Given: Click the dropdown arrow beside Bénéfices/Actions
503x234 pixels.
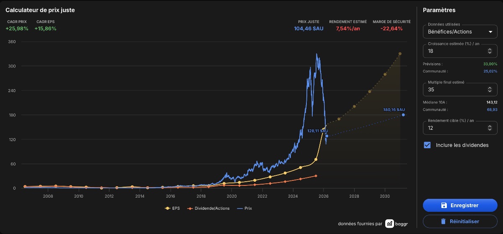Looking at the screenshot, I should (x=490, y=32).
